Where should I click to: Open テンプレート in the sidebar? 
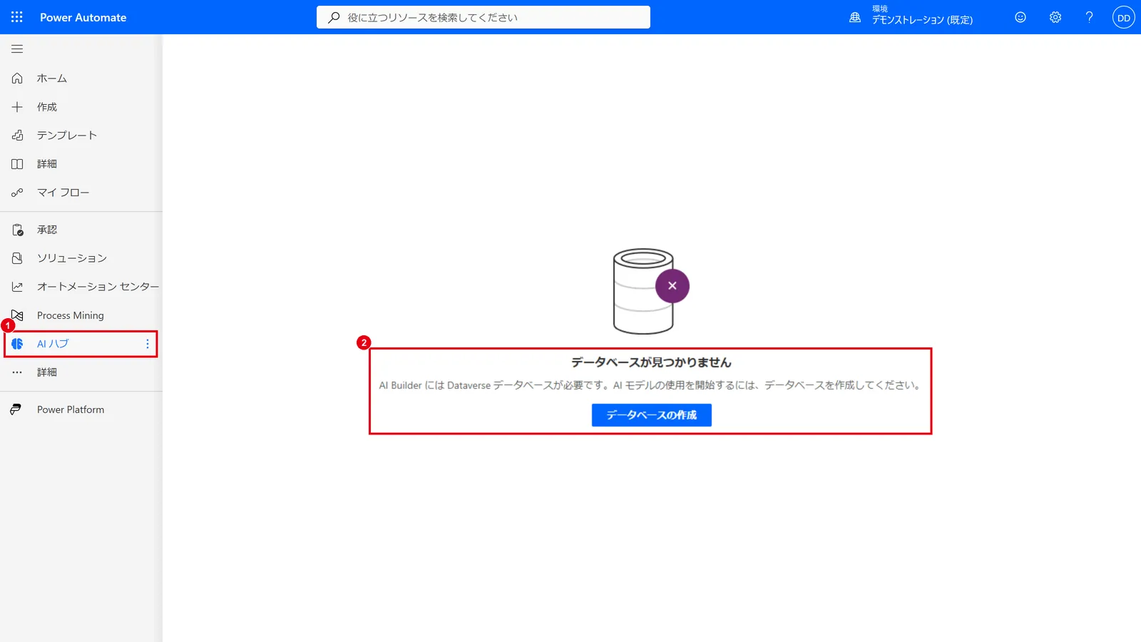67,136
